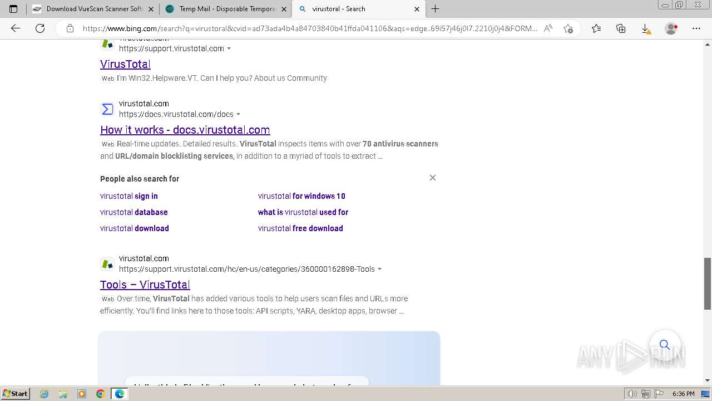712x401 pixels.
Task: Search virustotal database suggestion
Action: [x=134, y=212]
